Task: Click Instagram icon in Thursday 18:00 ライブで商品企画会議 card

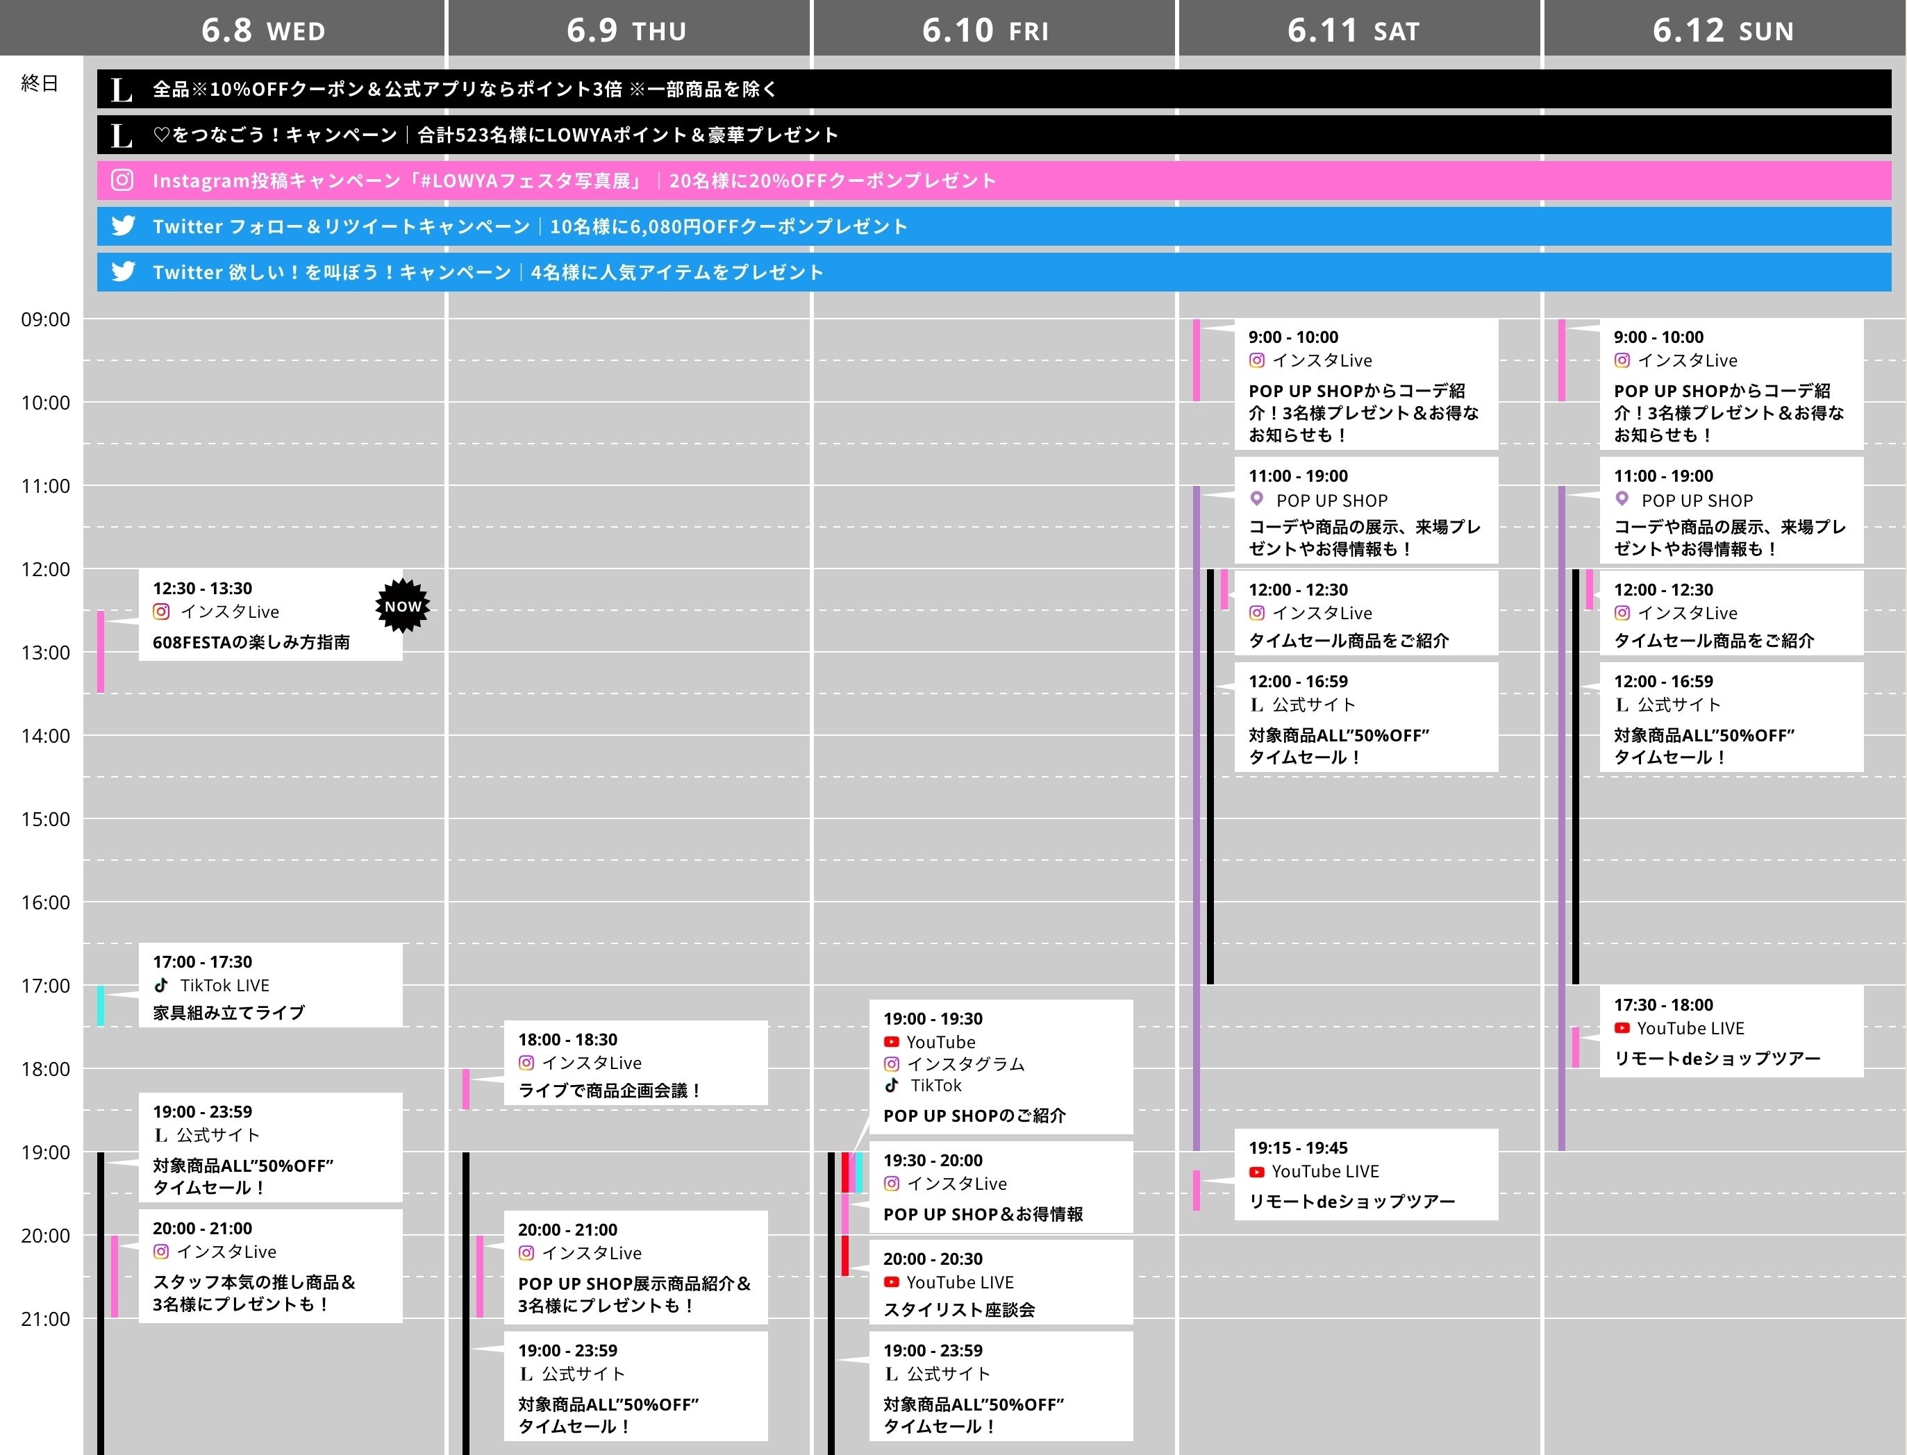Action: [x=526, y=1063]
